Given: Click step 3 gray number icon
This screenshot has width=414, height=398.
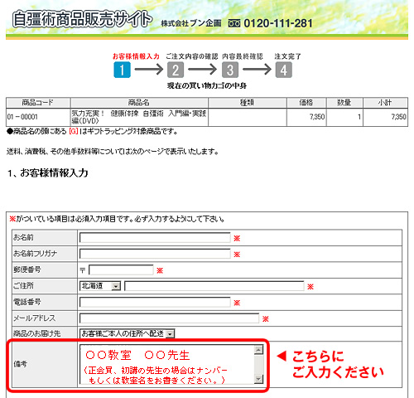Looking at the screenshot, I should point(230,70).
